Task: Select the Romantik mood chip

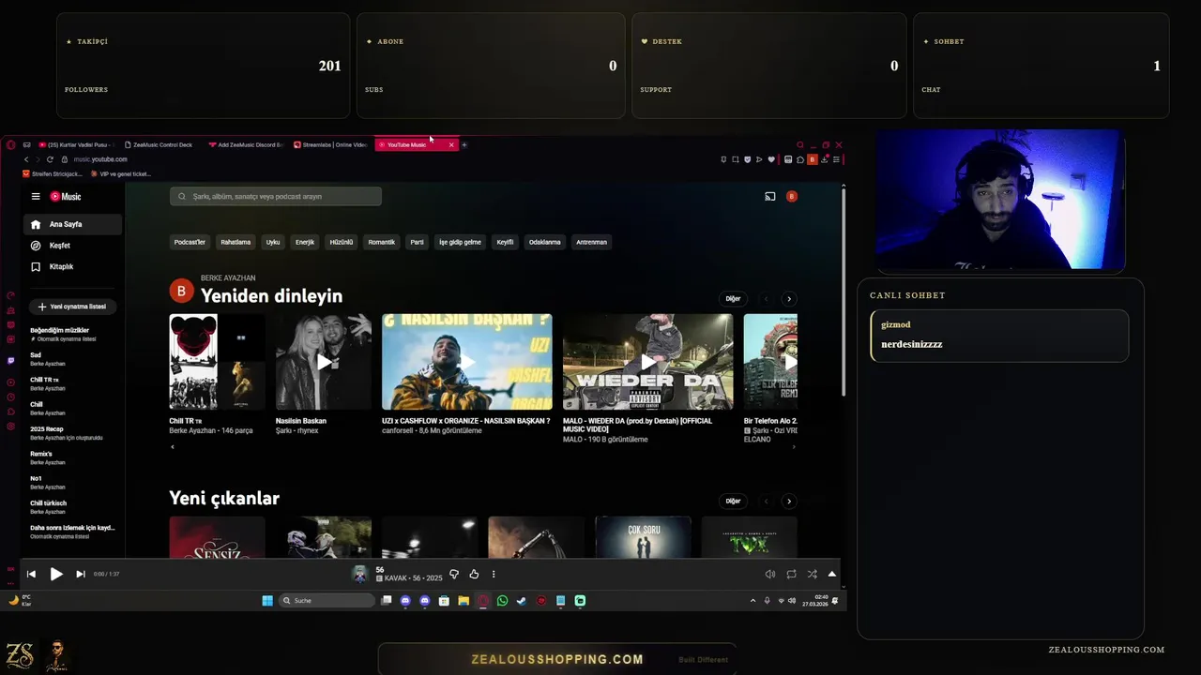Action: click(x=382, y=242)
